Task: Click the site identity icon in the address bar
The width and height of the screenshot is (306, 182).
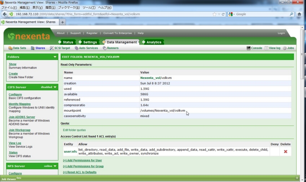Action: tap(11, 14)
